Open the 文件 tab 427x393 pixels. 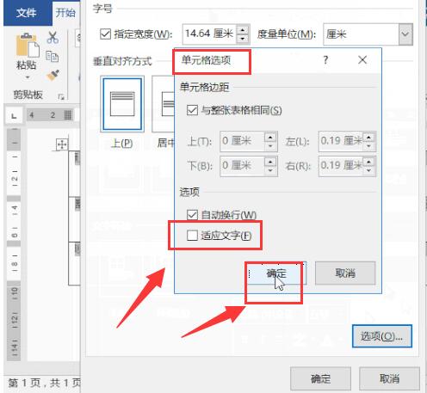(27, 13)
